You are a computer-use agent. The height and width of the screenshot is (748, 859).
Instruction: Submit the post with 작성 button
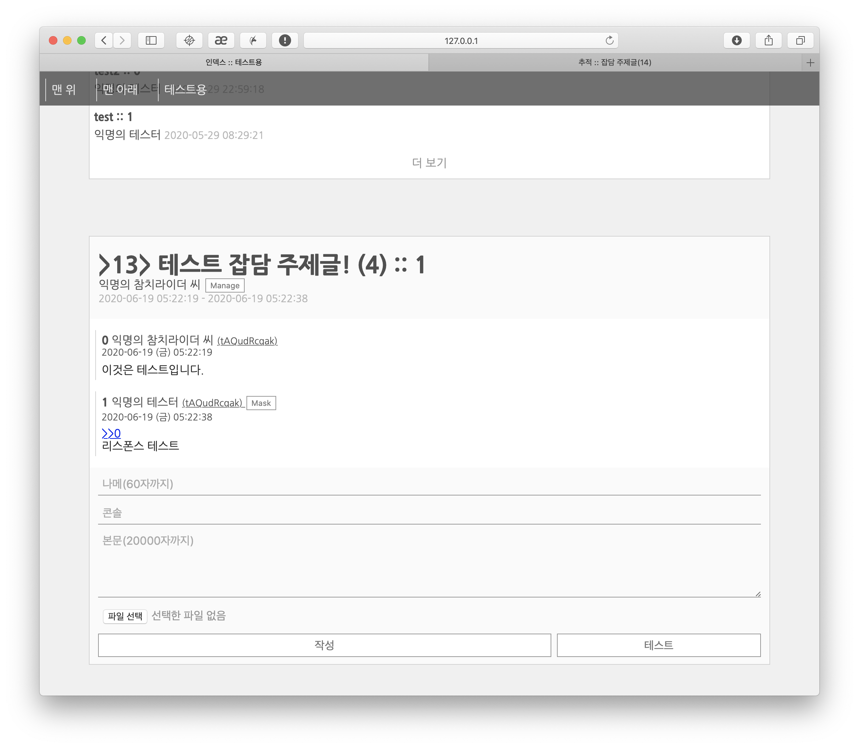324,645
